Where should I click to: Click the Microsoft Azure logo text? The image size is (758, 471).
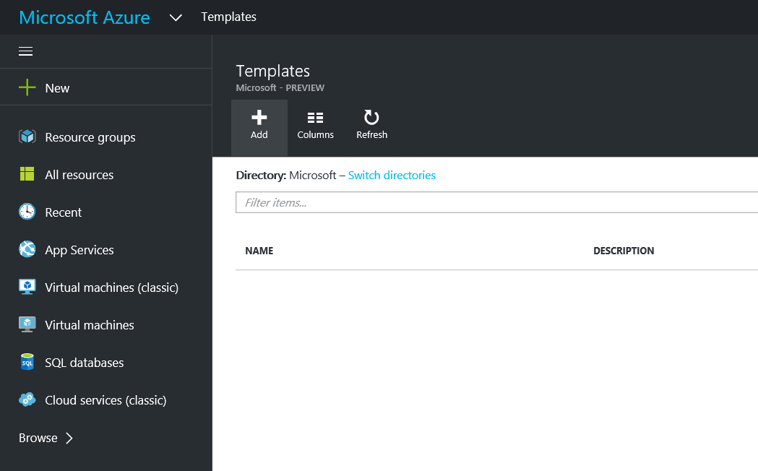point(85,17)
